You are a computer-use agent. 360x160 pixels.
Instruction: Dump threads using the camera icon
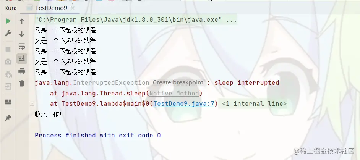tap(8, 61)
